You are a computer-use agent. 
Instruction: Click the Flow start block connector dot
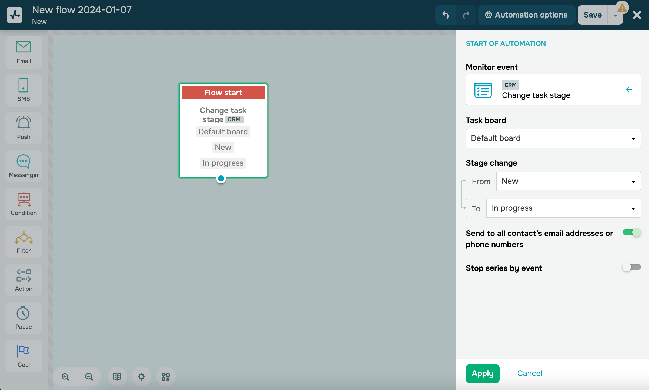pos(221,178)
